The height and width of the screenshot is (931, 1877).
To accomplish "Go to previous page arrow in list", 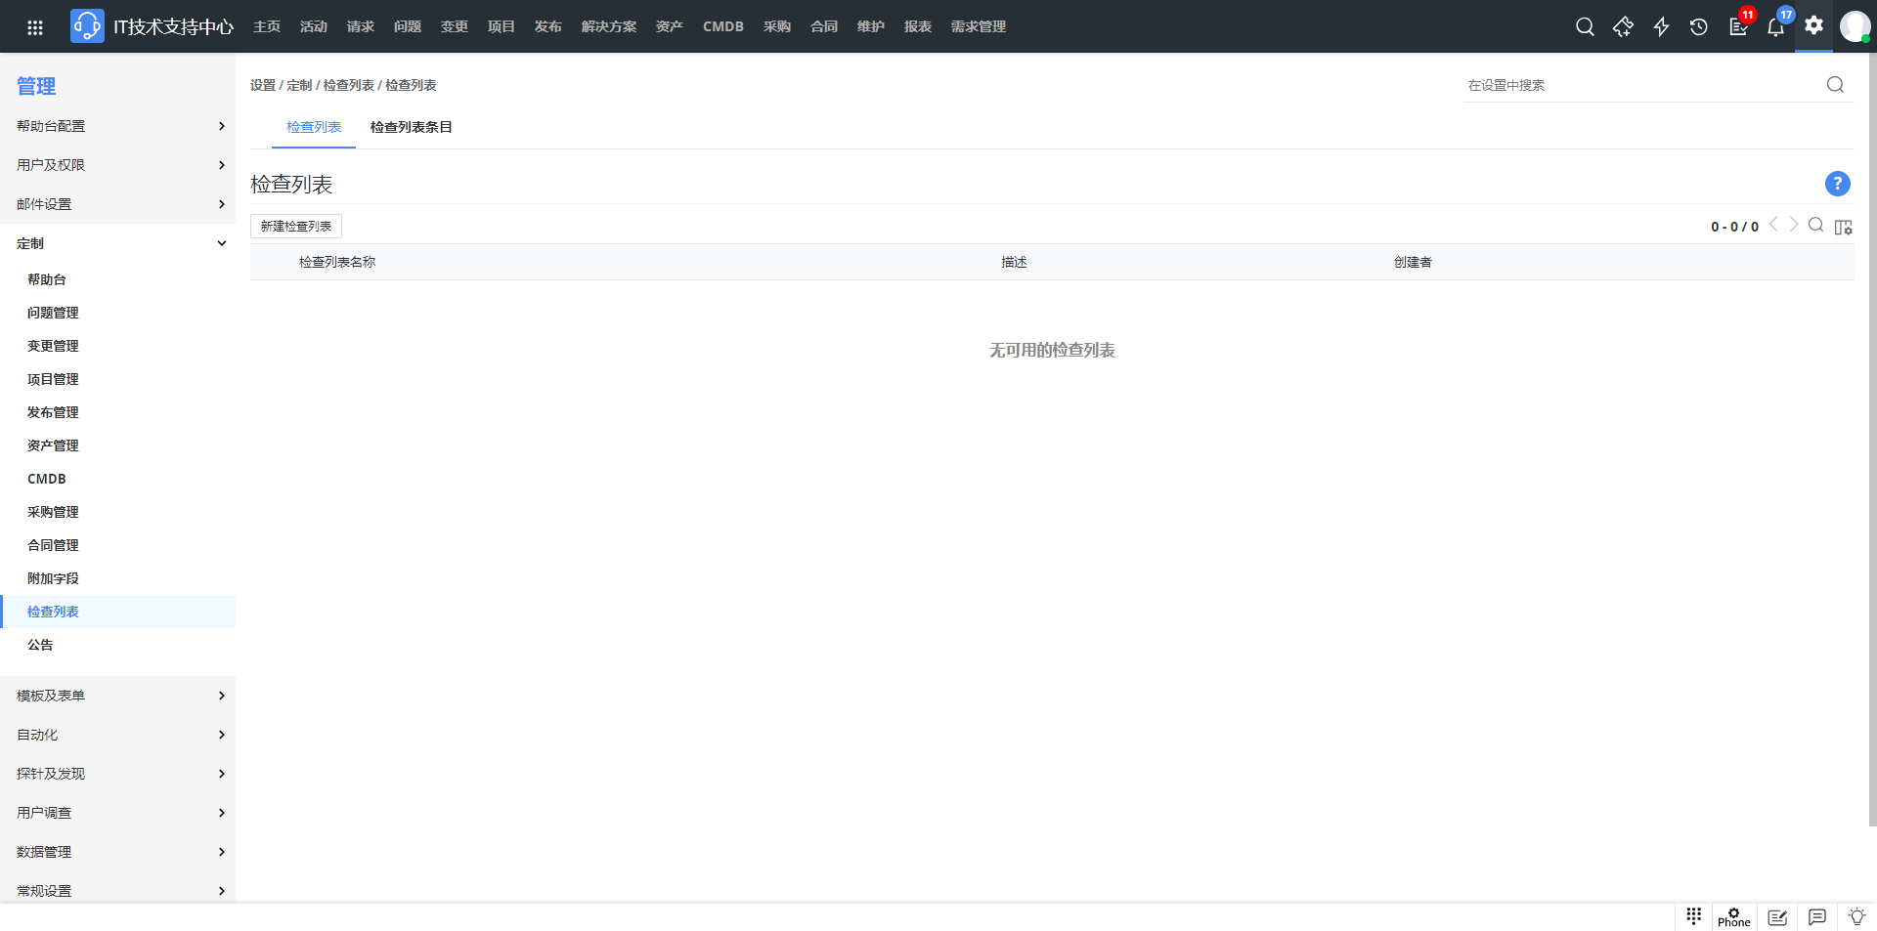I will point(1773,225).
